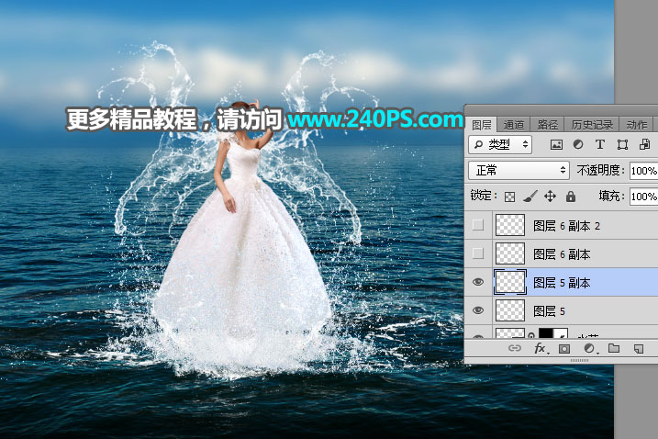Lock transparent pixels icon

click(509, 197)
